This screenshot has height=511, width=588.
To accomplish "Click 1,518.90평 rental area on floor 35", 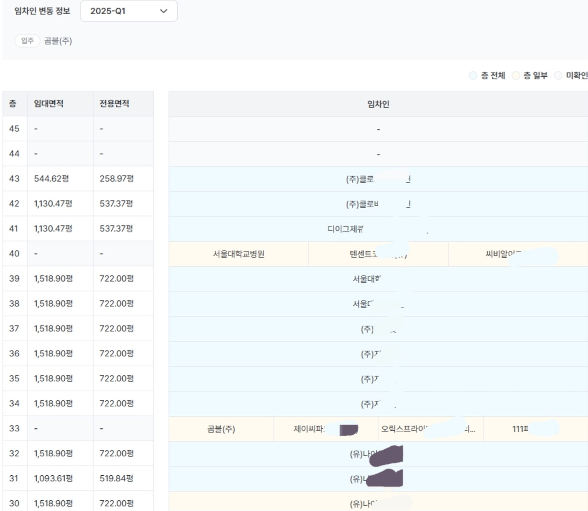I will (x=53, y=378).
